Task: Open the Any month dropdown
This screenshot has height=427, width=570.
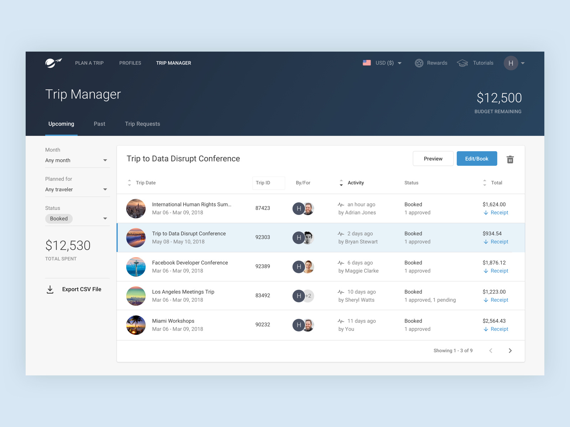Action: [x=105, y=160]
